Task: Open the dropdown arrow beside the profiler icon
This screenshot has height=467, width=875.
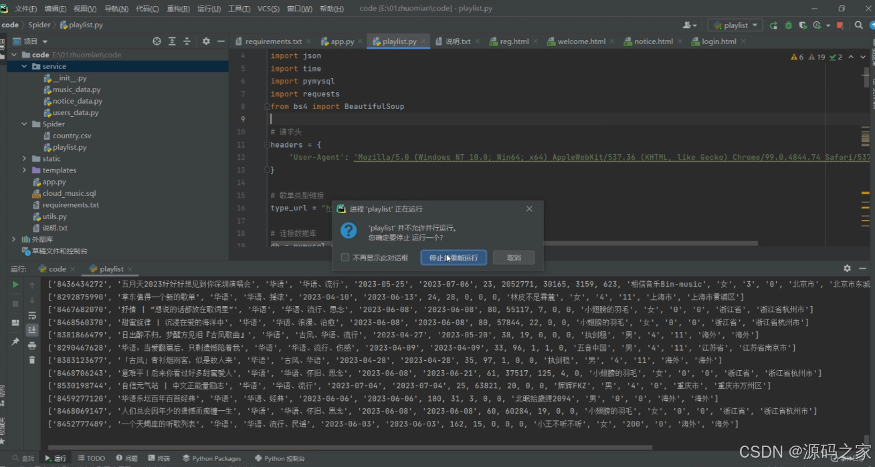Action: tap(828, 25)
